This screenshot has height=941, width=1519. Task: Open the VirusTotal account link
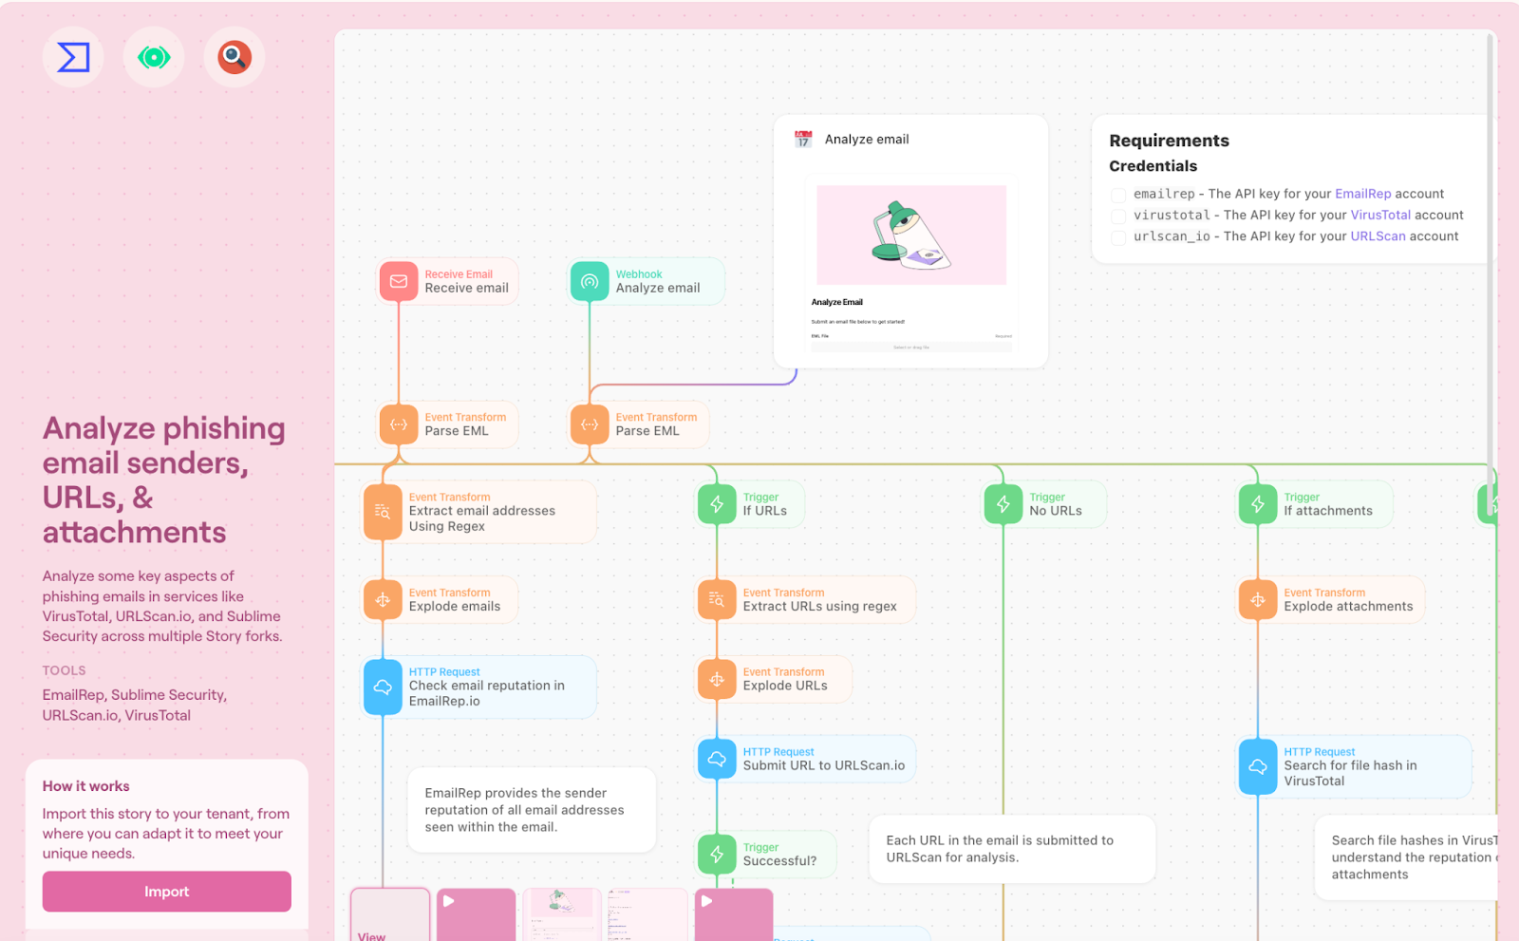point(1379,216)
